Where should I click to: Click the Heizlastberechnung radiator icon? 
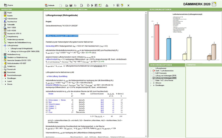coord(5,54)
